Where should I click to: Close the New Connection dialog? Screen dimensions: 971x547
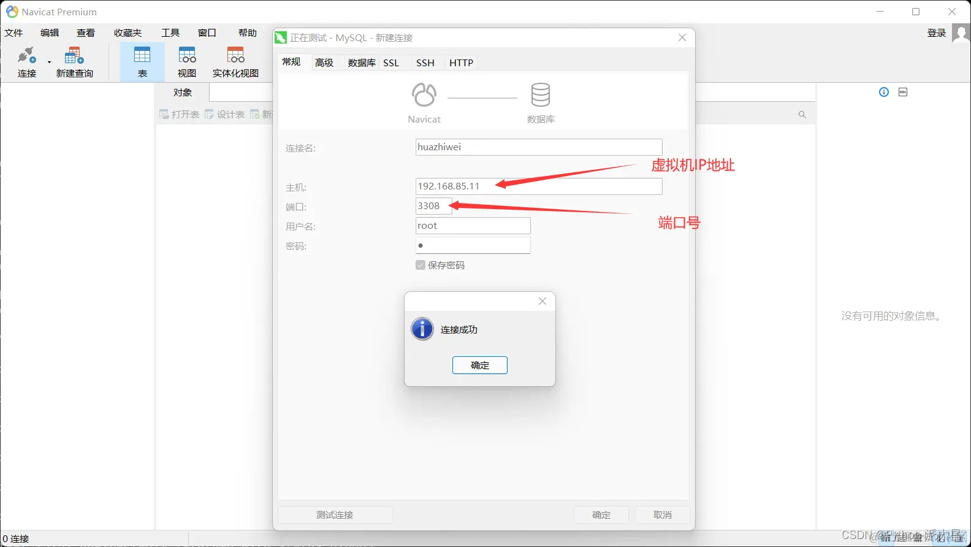click(682, 37)
